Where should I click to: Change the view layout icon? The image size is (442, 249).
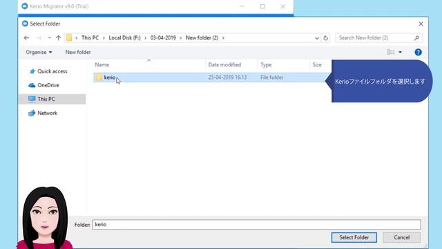(391, 52)
